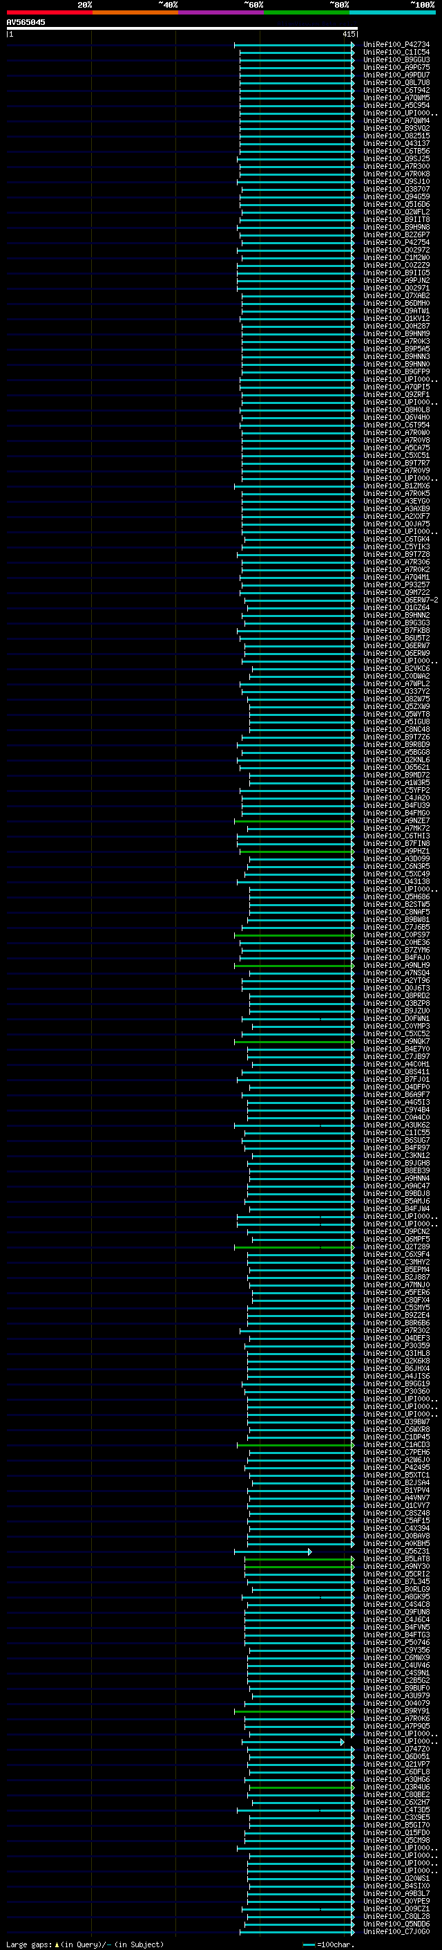Open hit UniRef100_B9GGU3
Image resolution: width=442 pixels, height=1950 pixels.
[396, 59]
